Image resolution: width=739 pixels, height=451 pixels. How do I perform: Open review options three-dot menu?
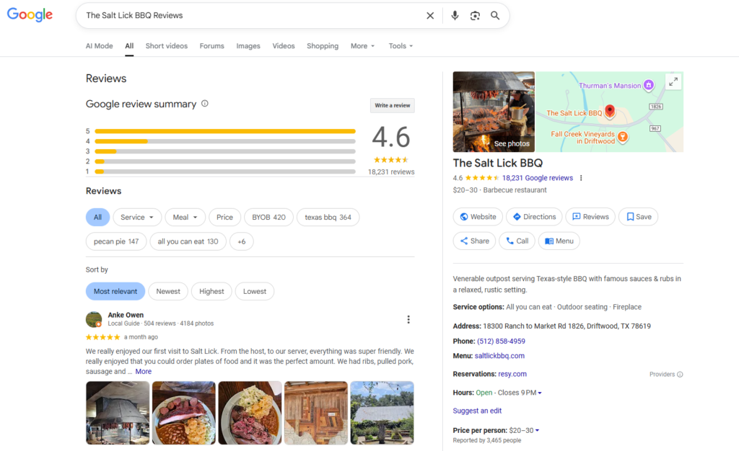coord(408,319)
